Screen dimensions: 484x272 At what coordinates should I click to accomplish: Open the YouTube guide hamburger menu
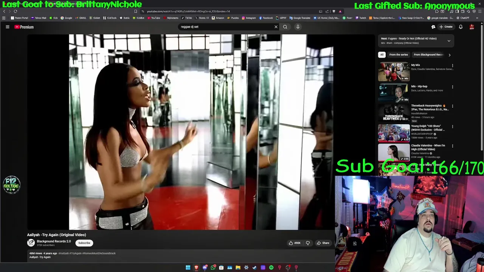[x=7, y=27]
